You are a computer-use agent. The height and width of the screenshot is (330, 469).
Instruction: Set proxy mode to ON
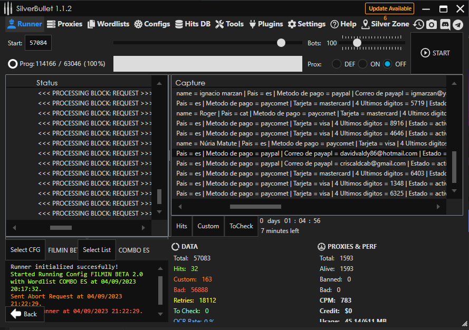(x=362, y=64)
